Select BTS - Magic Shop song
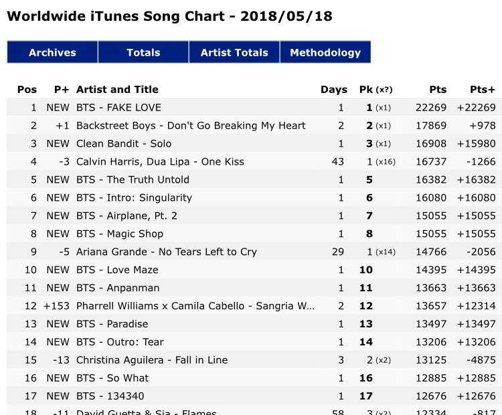 click(120, 234)
